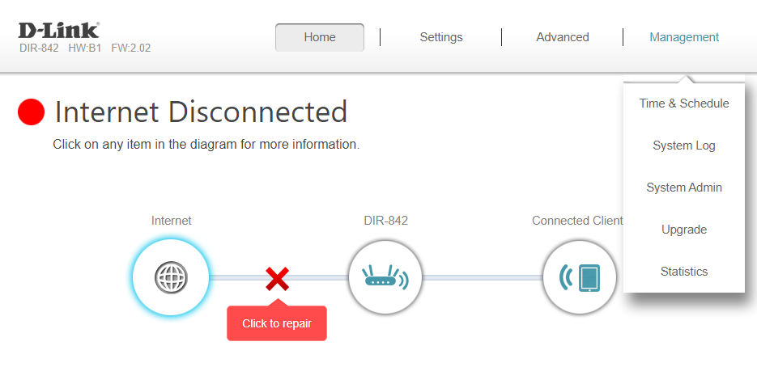The height and width of the screenshot is (367, 757).
Task: Click the Internet globe icon
Action: point(171,278)
